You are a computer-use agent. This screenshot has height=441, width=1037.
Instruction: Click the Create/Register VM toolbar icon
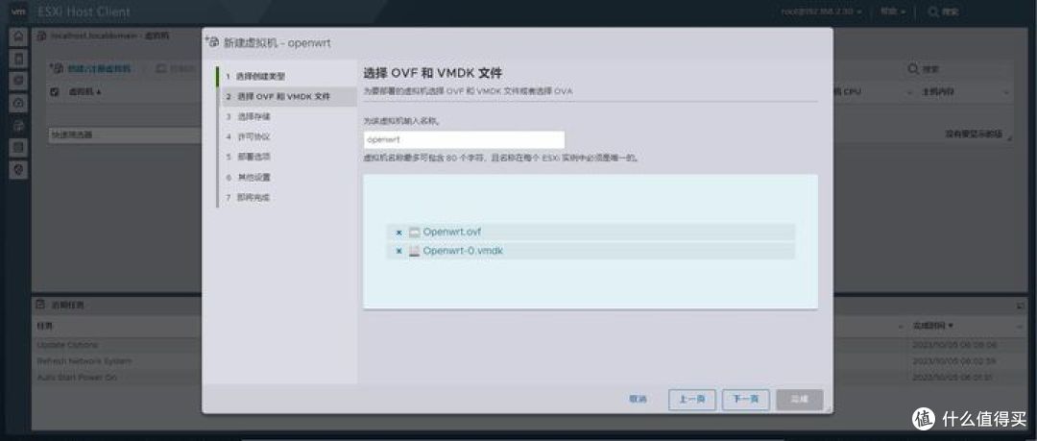point(57,68)
